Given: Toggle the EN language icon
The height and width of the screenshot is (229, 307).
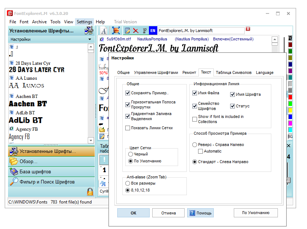Looking at the screenshot, I should pos(153,31).
